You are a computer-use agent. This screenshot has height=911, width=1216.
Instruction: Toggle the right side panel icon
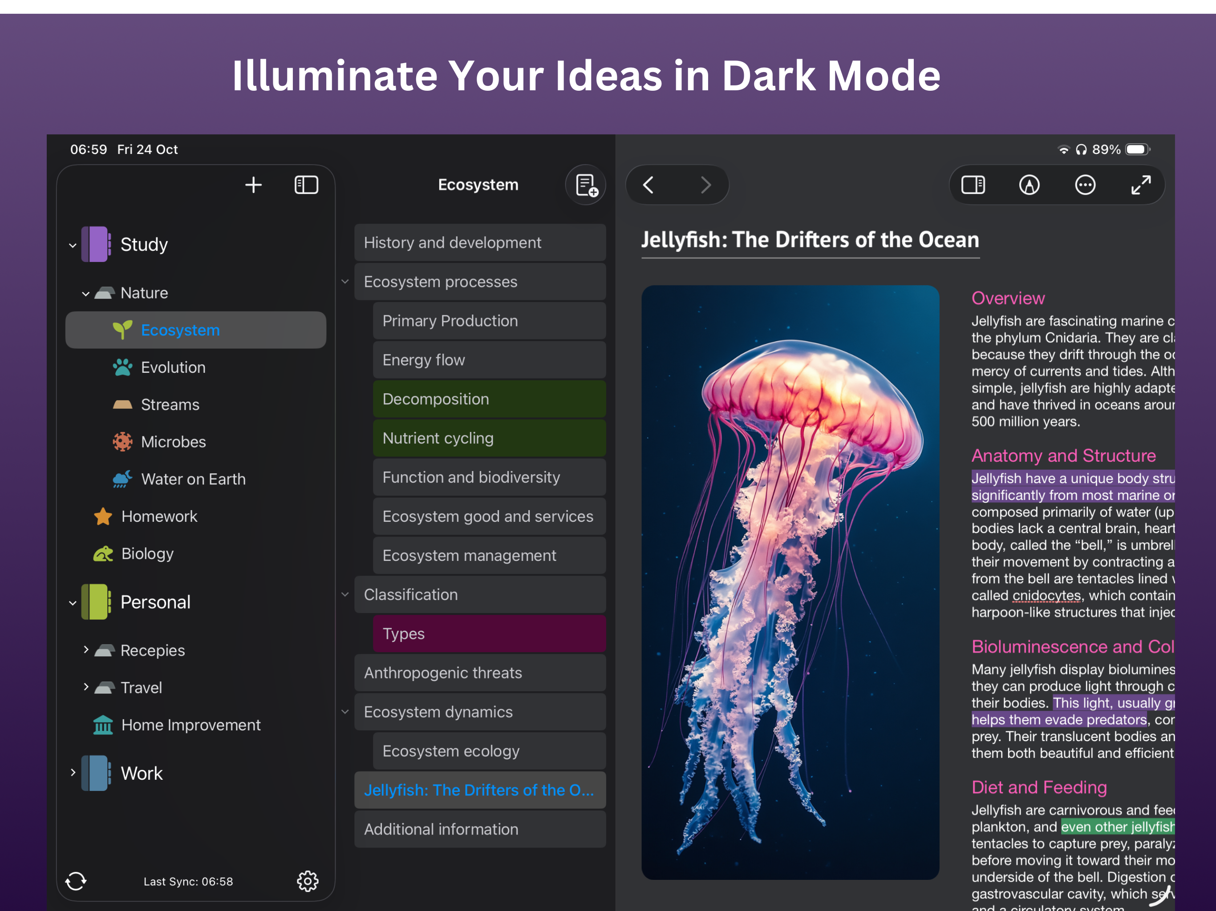tap(973, 185)
